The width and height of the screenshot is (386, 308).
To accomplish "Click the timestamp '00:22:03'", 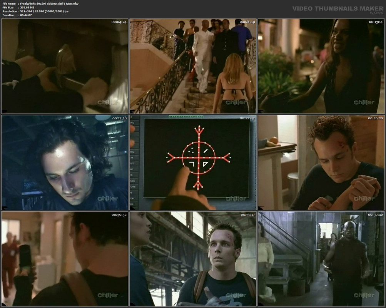I will (x=247, y=118).
